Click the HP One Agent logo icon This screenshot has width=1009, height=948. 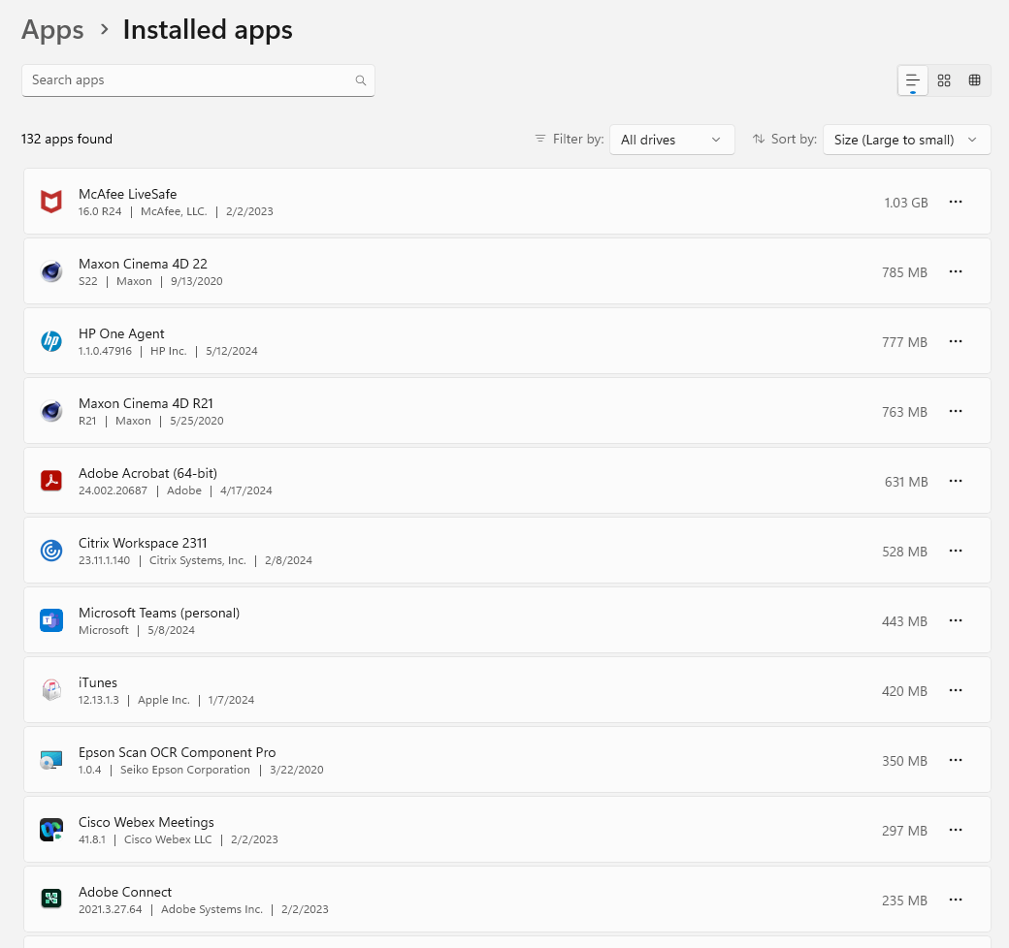pos(51,341)
